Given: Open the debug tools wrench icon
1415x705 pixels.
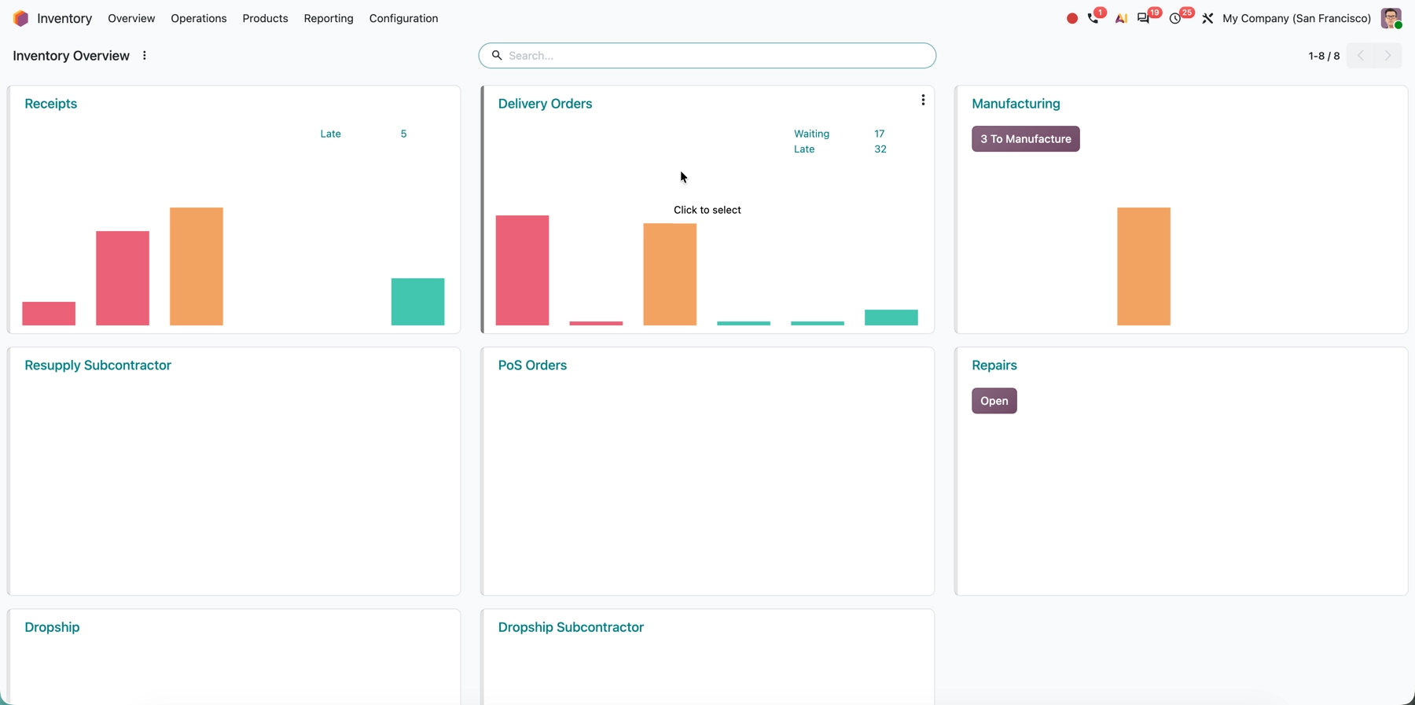Looking at the screenshot, I should pyautogui.click(x=1207, y=18).
